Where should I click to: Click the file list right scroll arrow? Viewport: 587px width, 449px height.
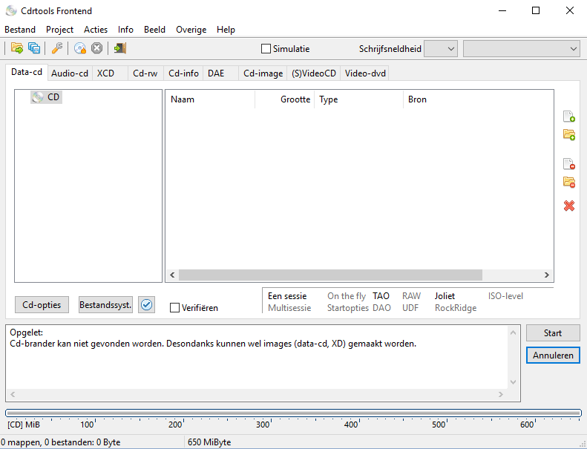pyautogui.click(x=547, y=275)
